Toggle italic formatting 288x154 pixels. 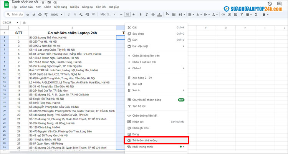point(147,15)
